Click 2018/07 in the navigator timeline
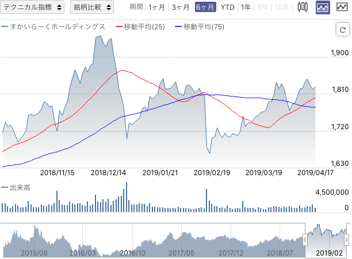Image resolution: width=352 pixels, height=259 pixels. tap(280, 253)
